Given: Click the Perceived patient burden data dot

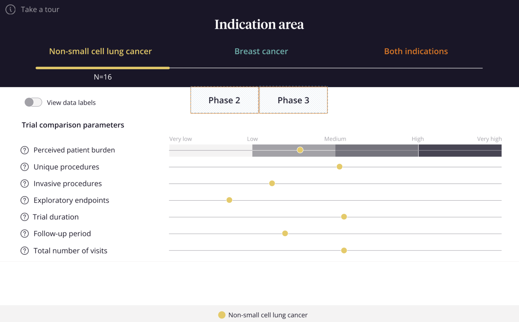Looking at the screenshot, I should tap(300, 150).
